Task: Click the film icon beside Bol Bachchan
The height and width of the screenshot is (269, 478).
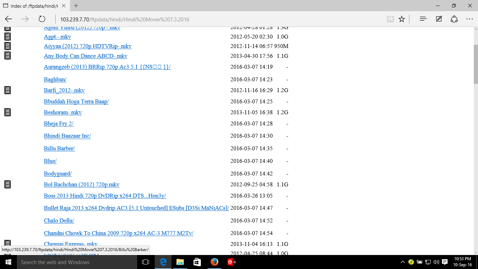Action: tap(7, 184)
